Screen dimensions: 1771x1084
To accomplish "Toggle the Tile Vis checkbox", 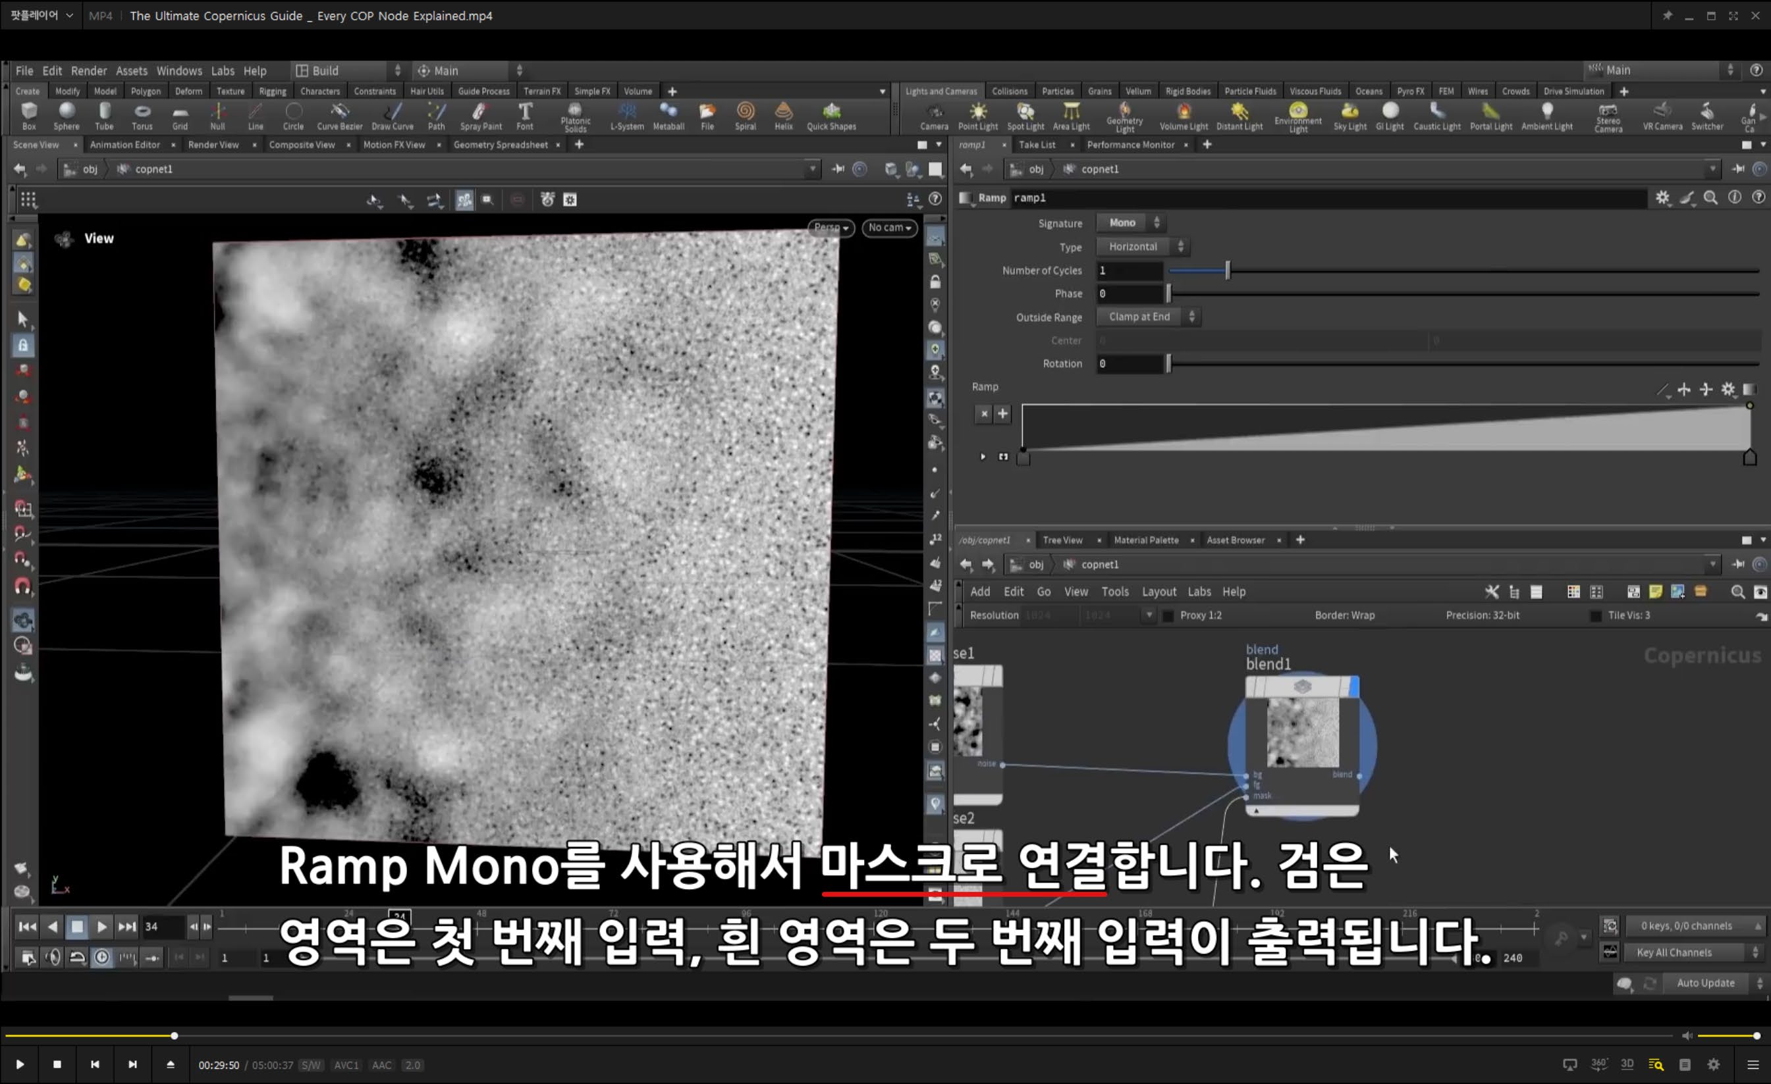I will pos(1596,615).
